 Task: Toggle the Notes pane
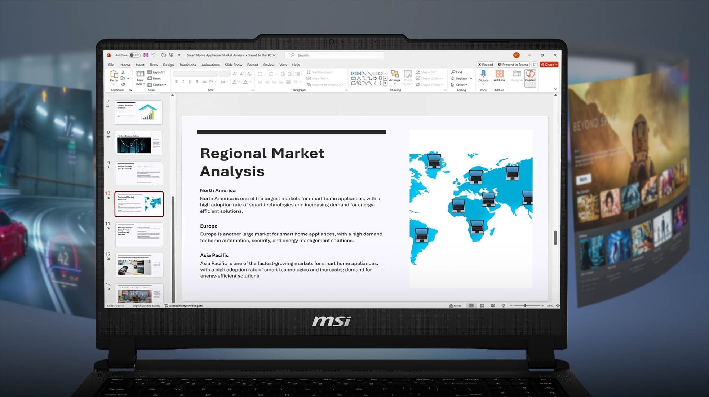click(x=455, y=306)
